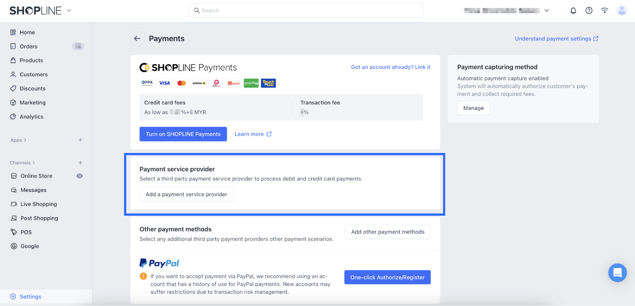Open Settings gear in the sidebar

(13, 296)
